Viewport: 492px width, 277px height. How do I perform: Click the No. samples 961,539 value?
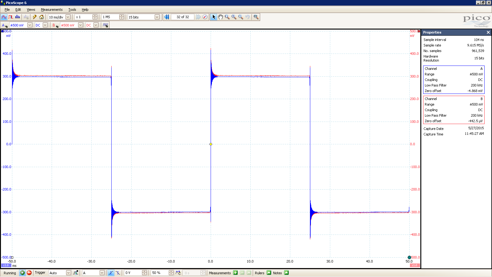(478, 51)
